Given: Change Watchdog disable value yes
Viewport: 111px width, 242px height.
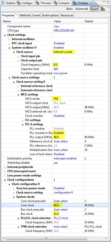Looking at the screenshot, I should click(56, 163).
